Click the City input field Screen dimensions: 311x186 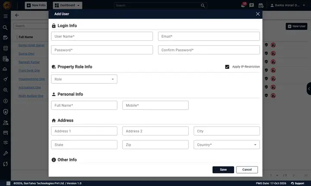tap(226, 131)
